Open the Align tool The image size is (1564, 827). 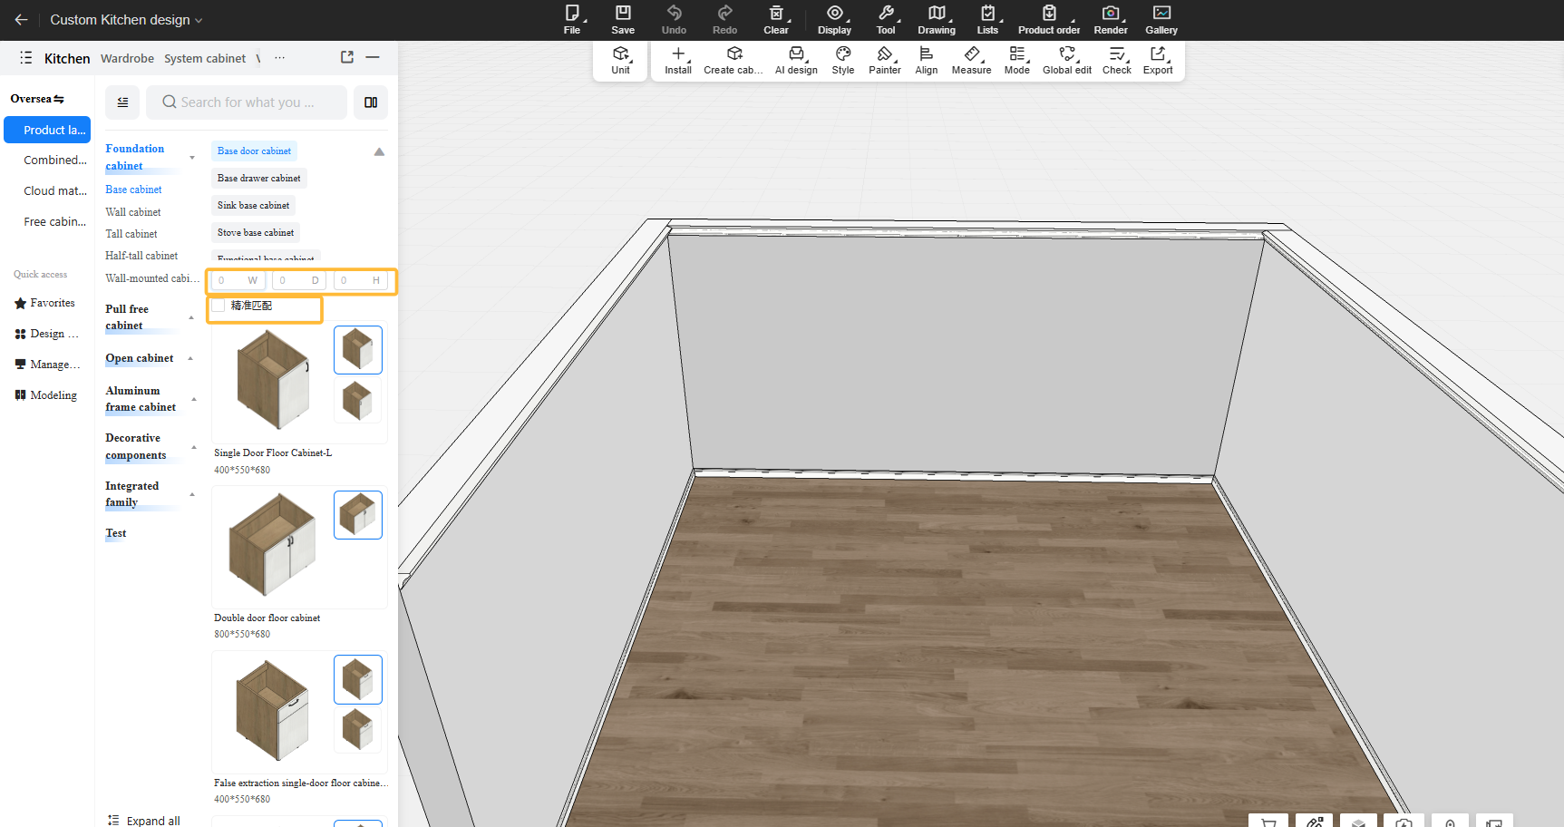click(x=927, y=60)
